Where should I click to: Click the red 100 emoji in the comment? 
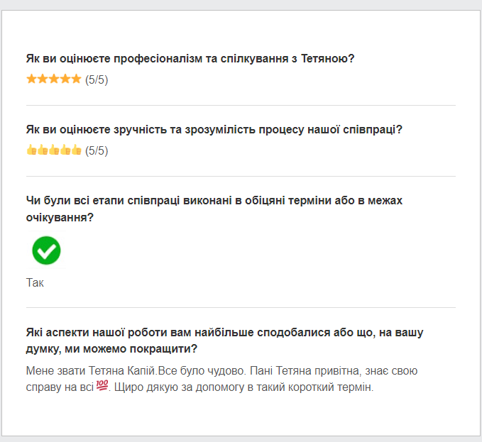[x=102, y=385]
